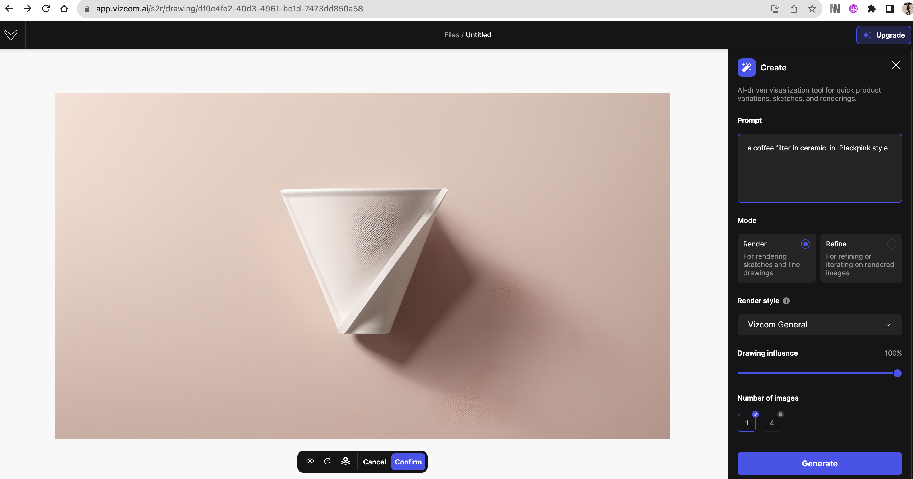The height and width of the screenshot is (479, 913).
Task: Click the Render style info icon
Action: click(786, 301)
